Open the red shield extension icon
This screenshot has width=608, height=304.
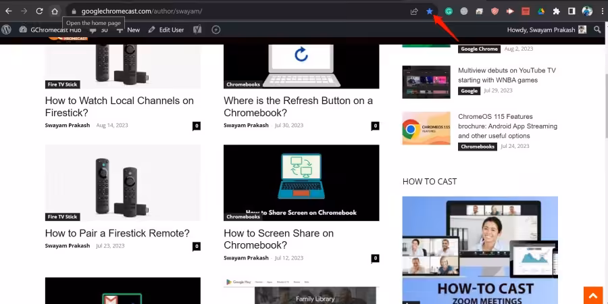495,11
